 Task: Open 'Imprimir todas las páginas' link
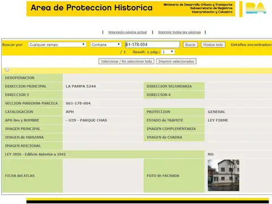180,32
